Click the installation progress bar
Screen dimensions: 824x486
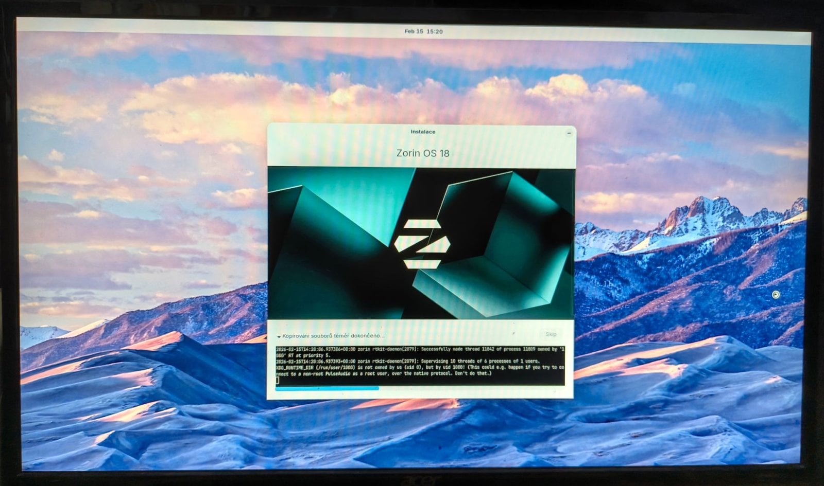pos(420,389)
